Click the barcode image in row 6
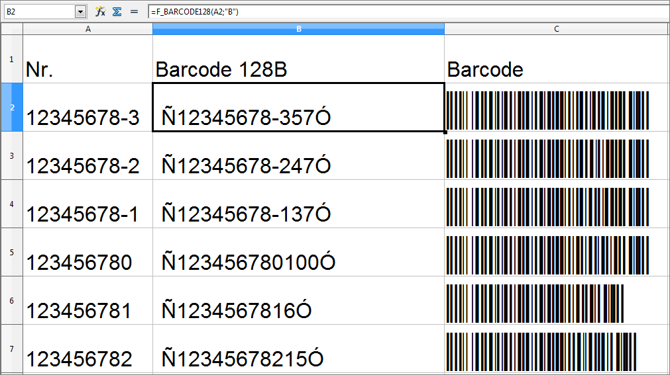This screenshot has height=375, width=670. coord(535,303)
